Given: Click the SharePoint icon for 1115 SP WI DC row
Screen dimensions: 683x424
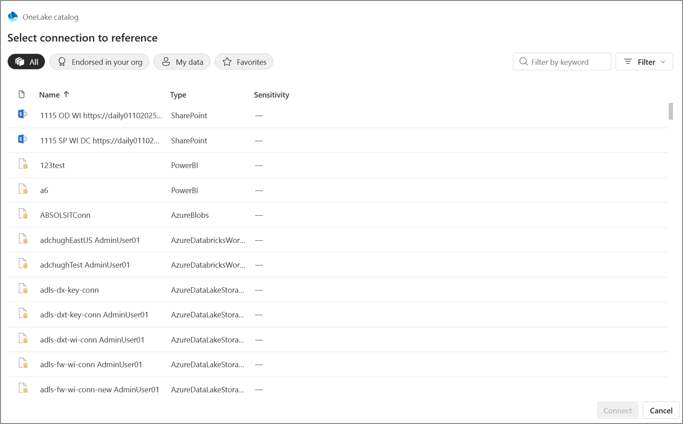Looking at the screenshot, I should pyautogui.click(x=22, y=139).
